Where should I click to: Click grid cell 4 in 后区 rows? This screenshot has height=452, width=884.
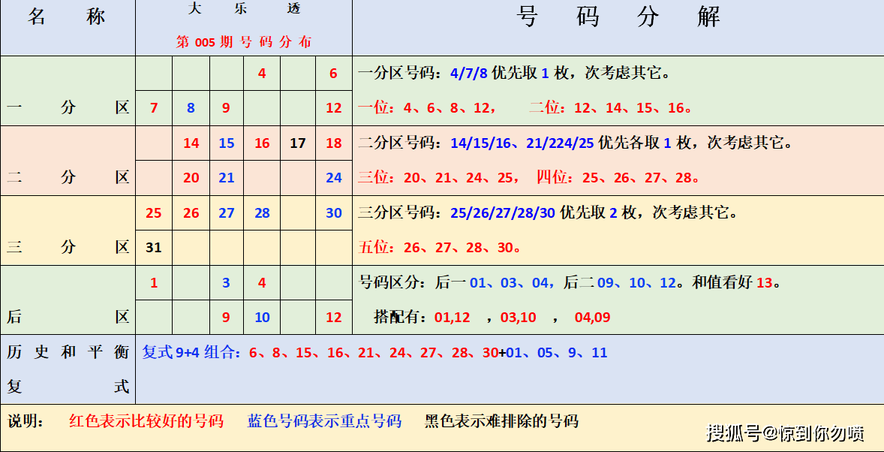262,283
